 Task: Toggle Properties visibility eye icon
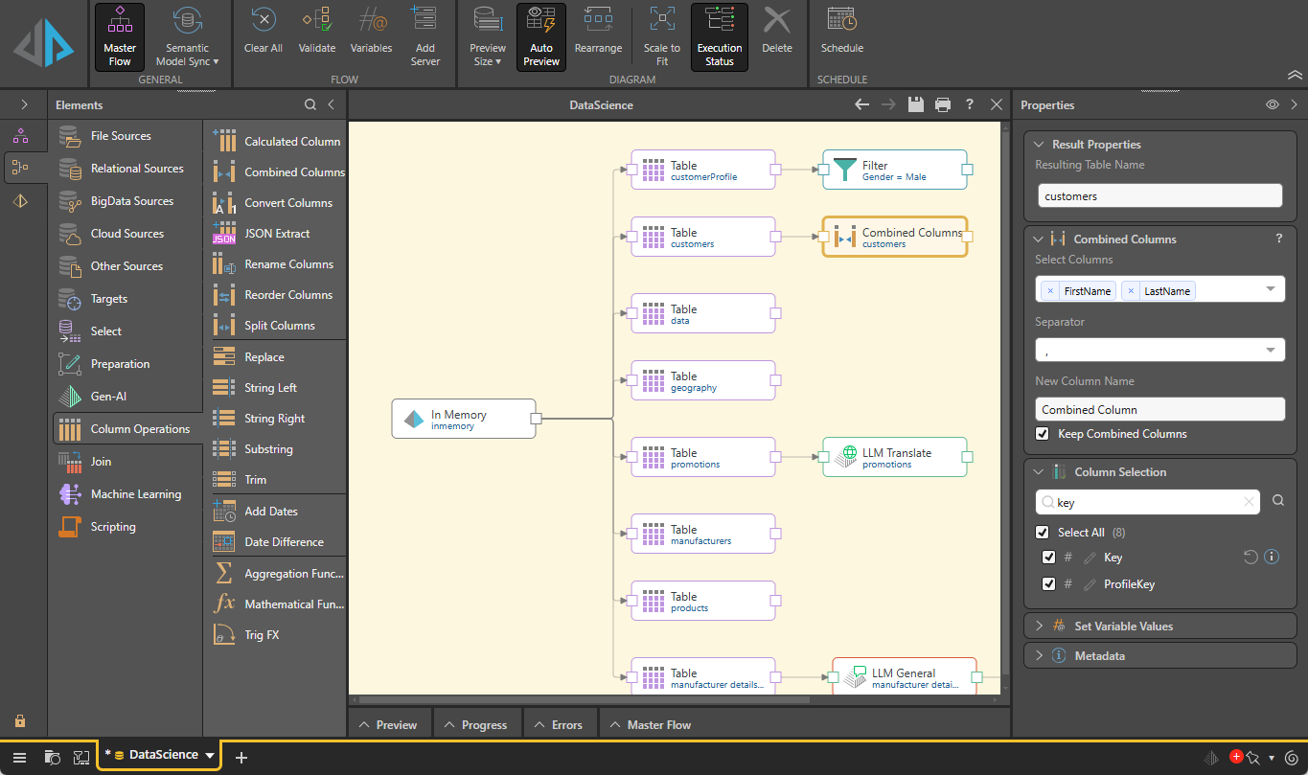pyautogui.click(x=1273, y=105)
